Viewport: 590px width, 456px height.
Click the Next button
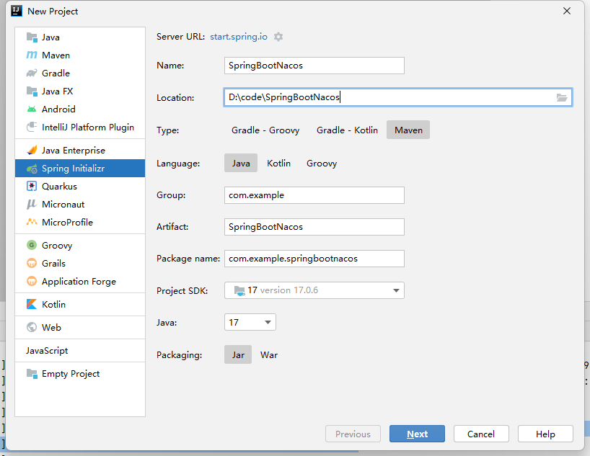tap(417, 434)
